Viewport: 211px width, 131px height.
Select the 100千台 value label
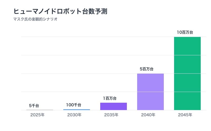(74, 105)
